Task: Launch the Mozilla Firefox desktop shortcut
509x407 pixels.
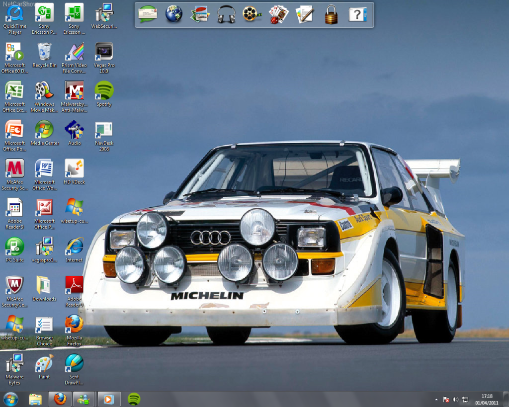Action: point(75,331)
